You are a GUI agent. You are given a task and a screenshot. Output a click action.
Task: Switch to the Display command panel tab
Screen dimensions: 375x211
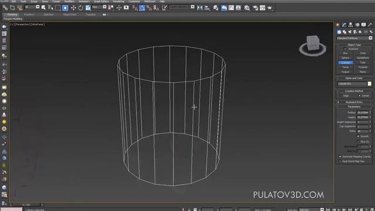click(363, 25)
